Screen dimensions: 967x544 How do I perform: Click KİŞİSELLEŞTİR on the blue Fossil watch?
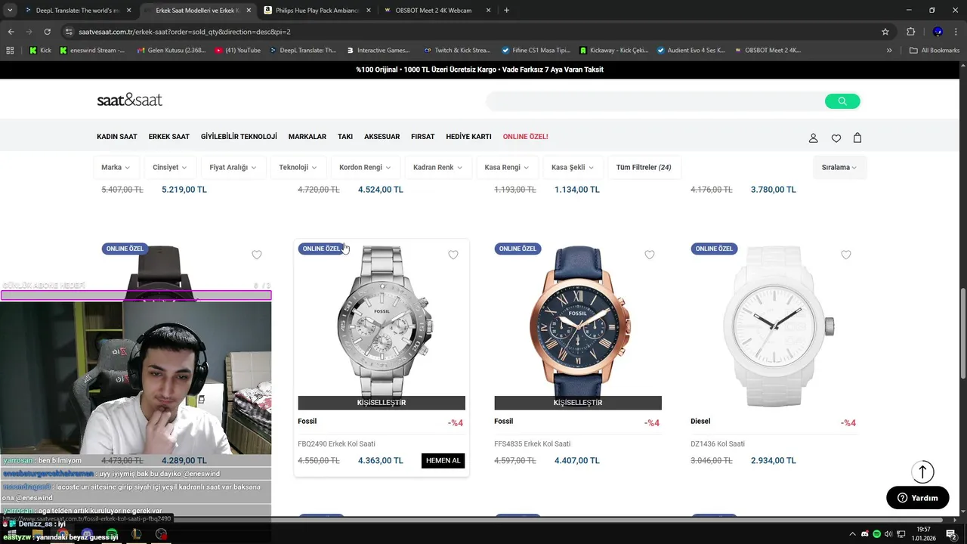pos(578,403)
